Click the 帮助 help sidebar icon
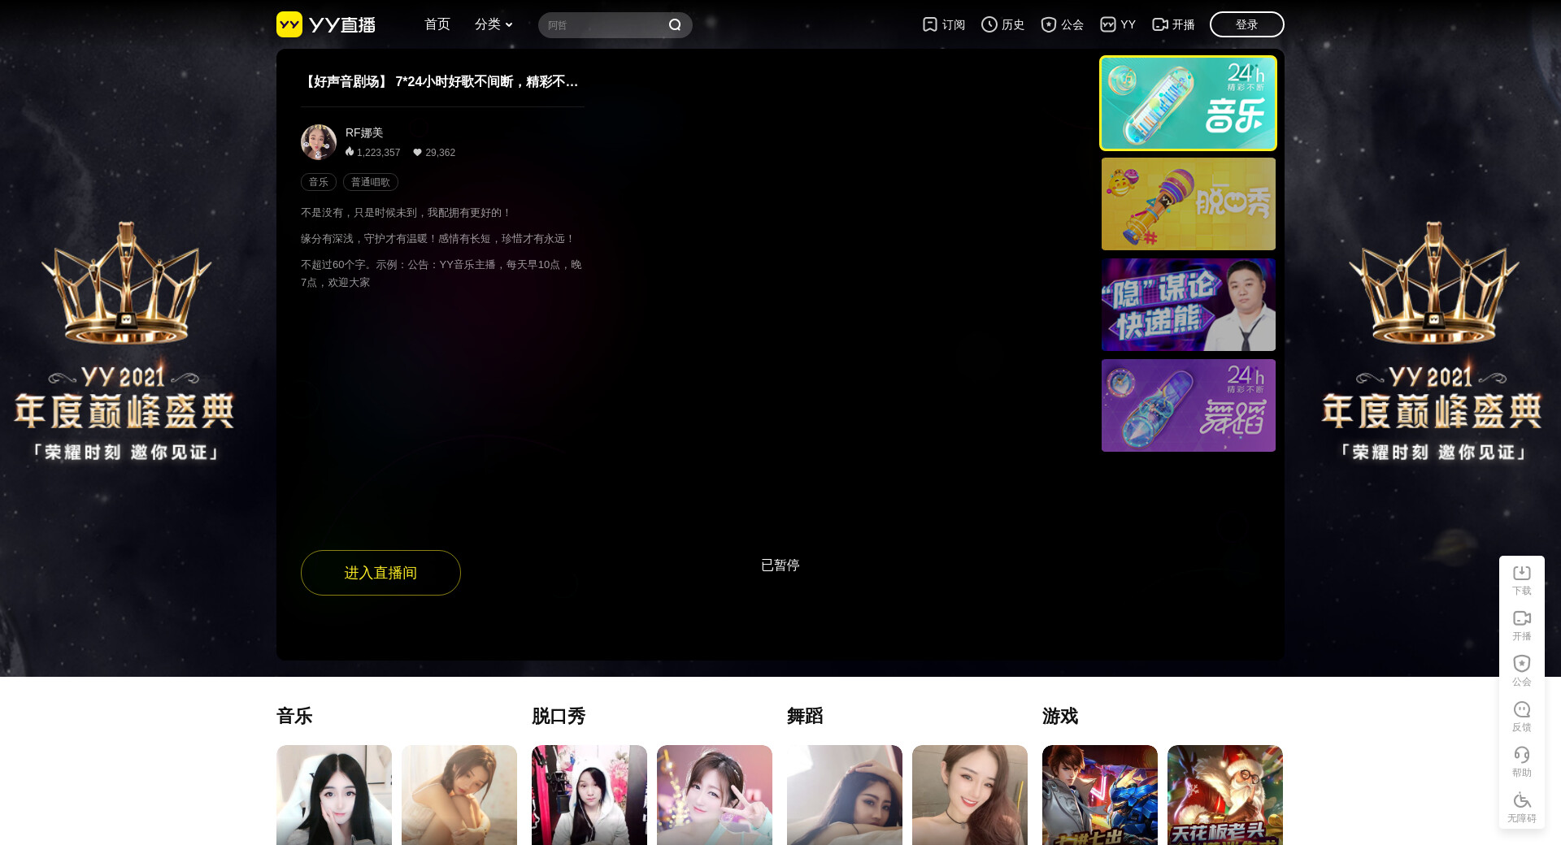Image resolution: width=1561 pixels, height=845 pixels. click(1522, 762)
